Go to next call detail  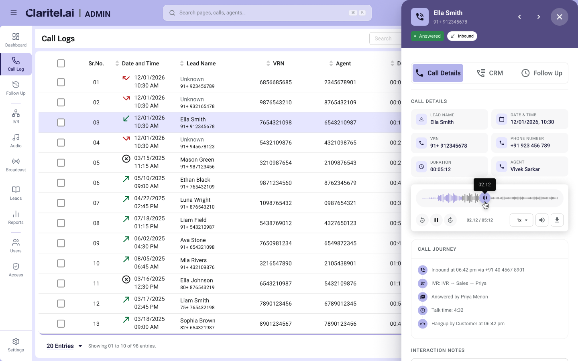[539, 17]
